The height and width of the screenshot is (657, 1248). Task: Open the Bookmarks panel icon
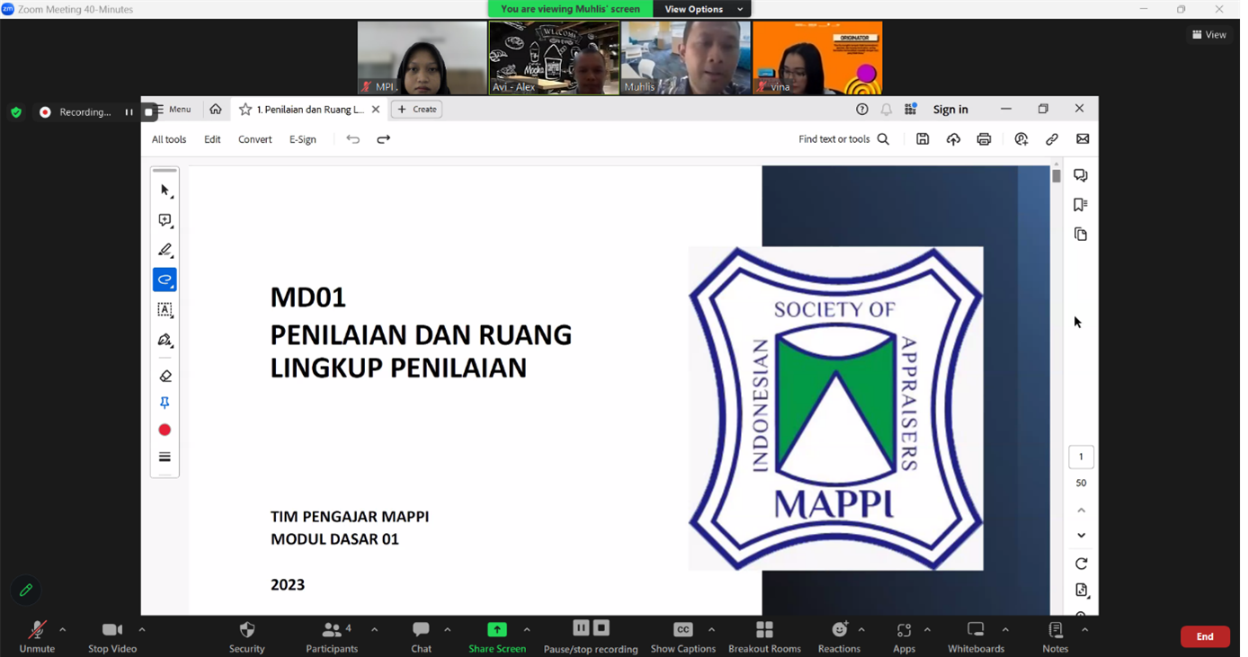(x=1080, y=204)
